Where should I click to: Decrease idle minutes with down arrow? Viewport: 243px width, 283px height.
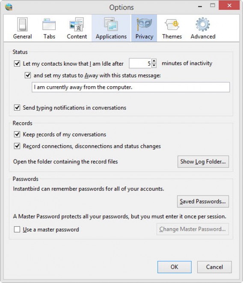[154, 66]
